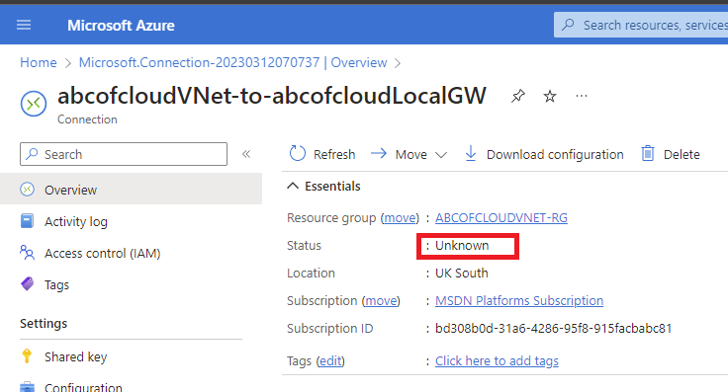The image size is (728, 392).
Task: Click the Connection subtitle under title
Action: point(87,119)
